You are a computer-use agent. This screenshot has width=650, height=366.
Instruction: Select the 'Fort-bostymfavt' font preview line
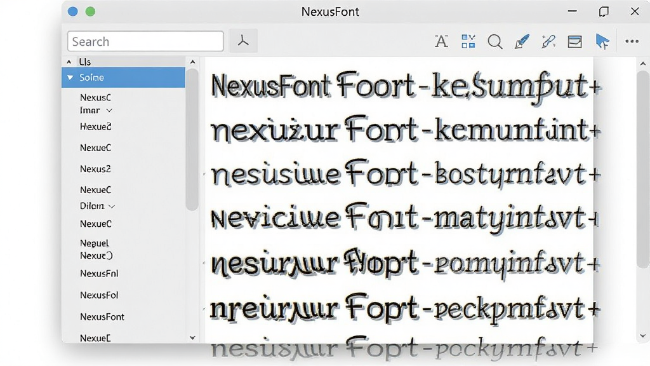[x=405, y=173]
